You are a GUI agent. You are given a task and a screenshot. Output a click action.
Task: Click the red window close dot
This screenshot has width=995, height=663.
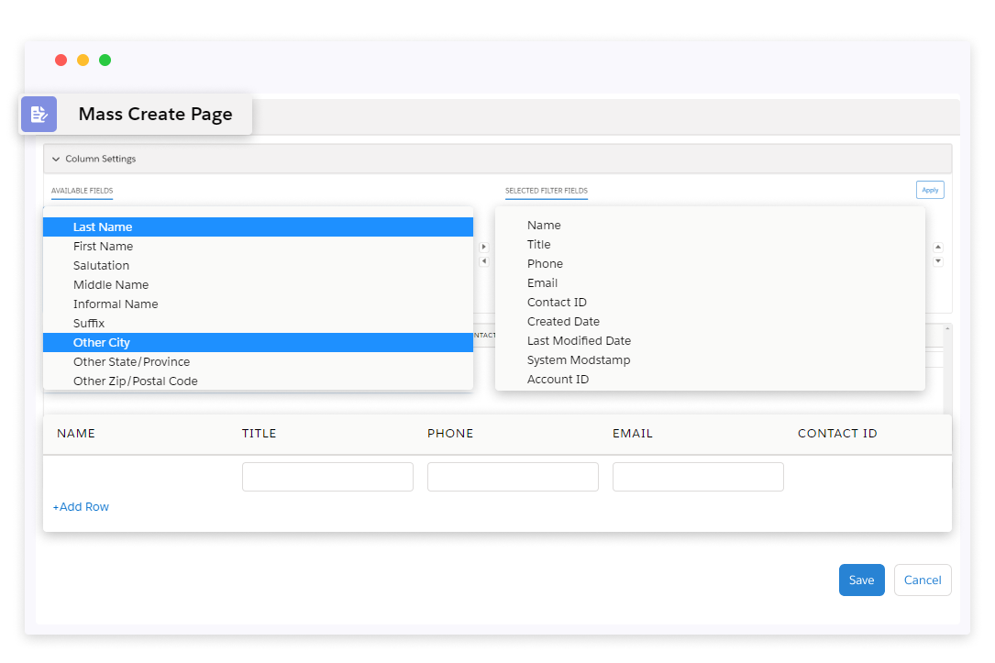[x=61, y=61]
